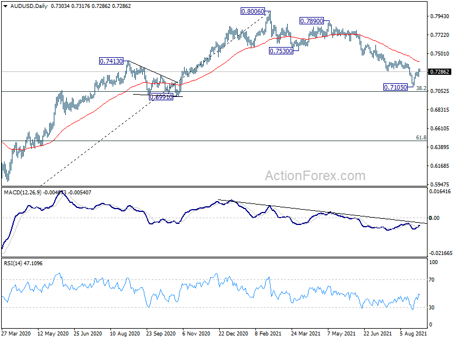This screenshot has height=340, width=453.
Task: Click the 5 Aug 2021 date label
Action: pyautogui.click(x=413, y=334)
